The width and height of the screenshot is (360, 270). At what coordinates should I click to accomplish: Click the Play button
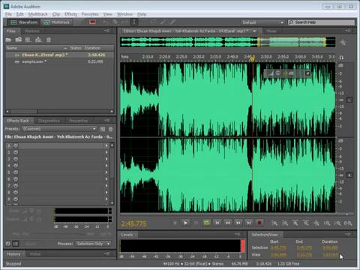tap(185, 223)
